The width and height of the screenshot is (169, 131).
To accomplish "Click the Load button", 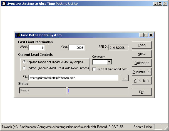I will (x=142, y=45).
